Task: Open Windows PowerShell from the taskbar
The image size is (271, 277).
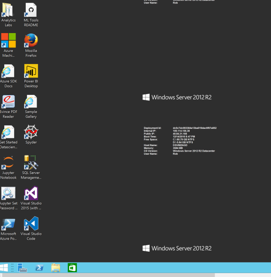Action: pyautogui.click(x=39, y=268)
